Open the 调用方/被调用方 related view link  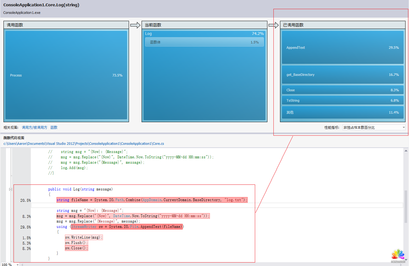(34, 127)
